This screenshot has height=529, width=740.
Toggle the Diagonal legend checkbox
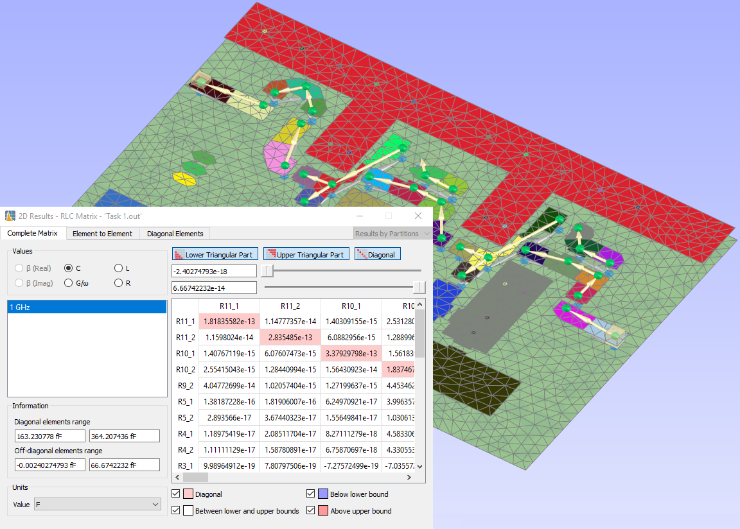pos(177,494)
